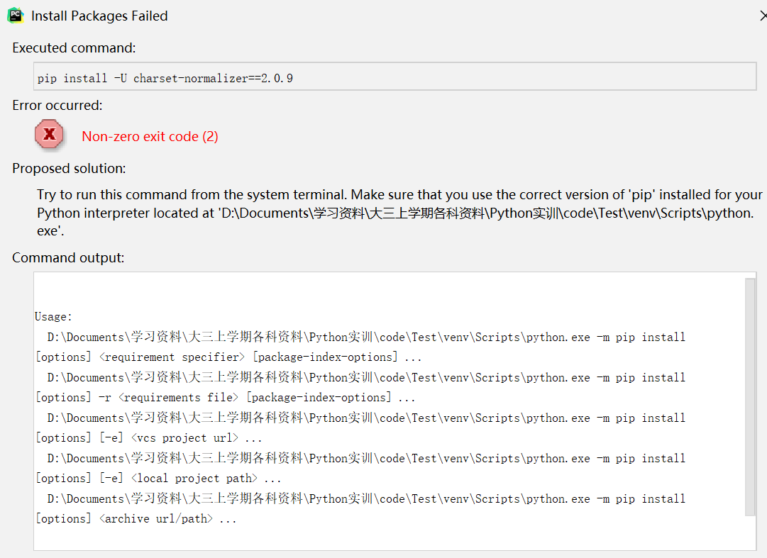Click the archive url/path usage line
This screenshot has width=767, height=558.
point(156,518)
